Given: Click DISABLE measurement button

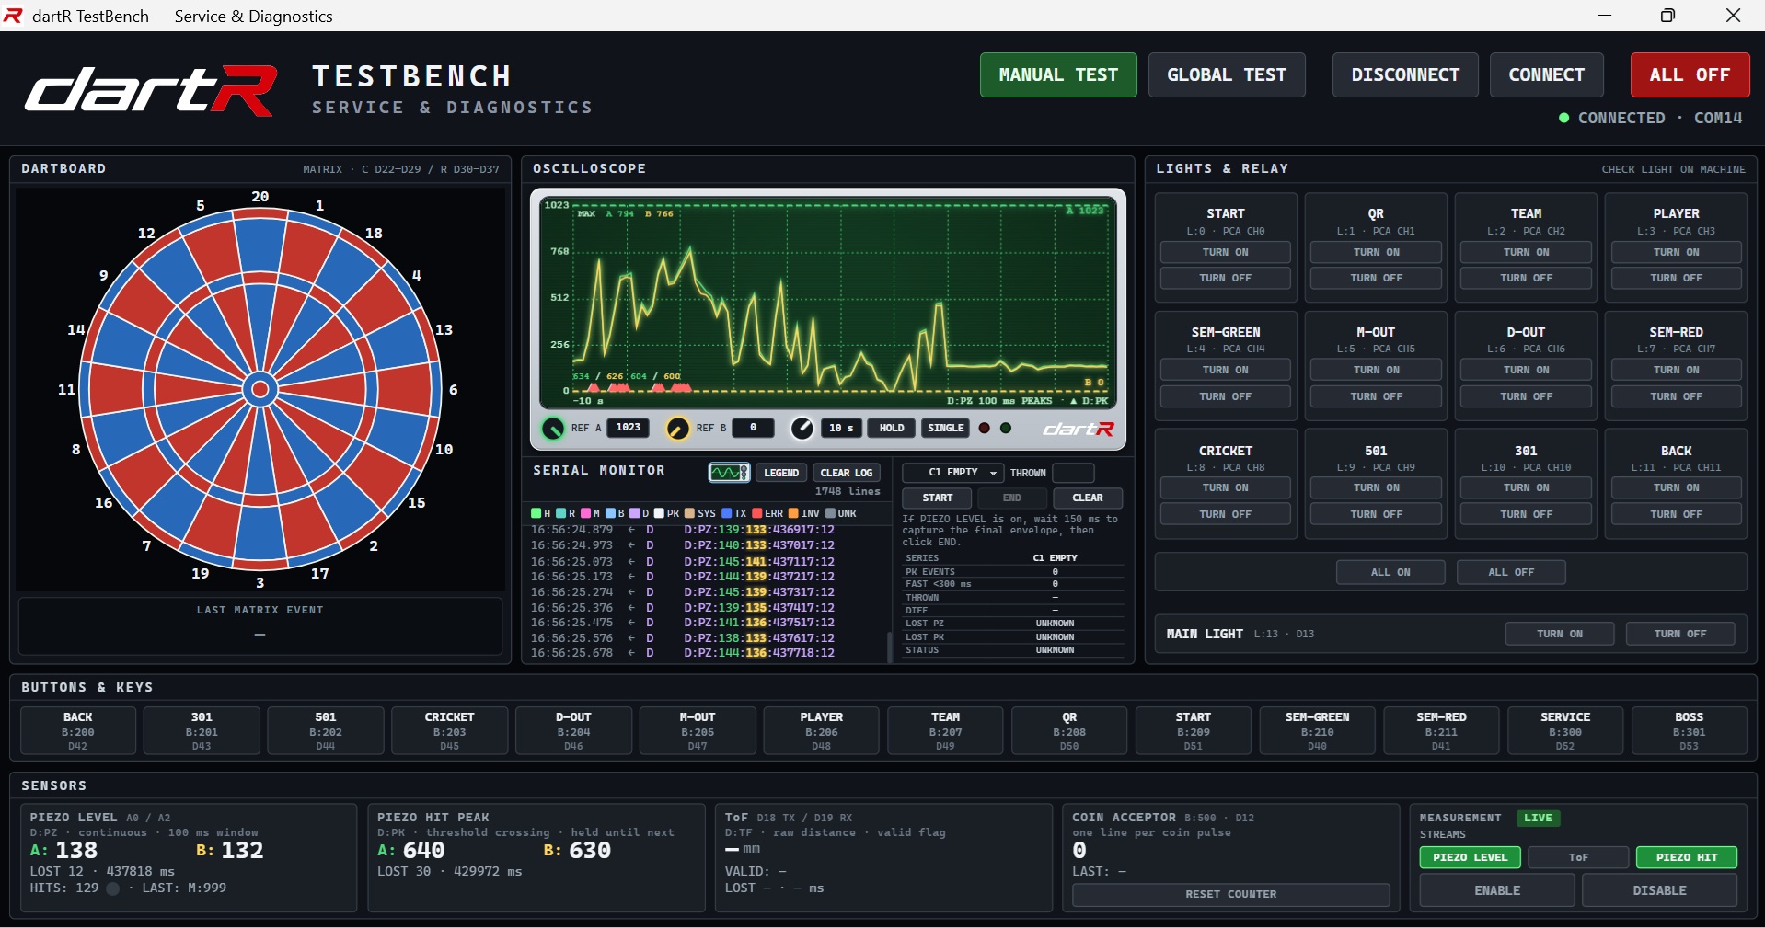Looking at the screenshot, I should tap(1660, 890).
